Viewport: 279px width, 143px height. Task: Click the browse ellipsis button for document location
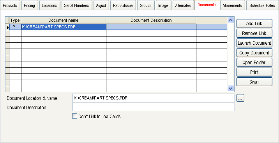tap(240, 98)
